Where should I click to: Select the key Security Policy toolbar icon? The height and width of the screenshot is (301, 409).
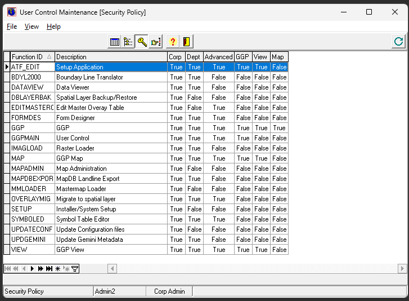tap(142, 42)
